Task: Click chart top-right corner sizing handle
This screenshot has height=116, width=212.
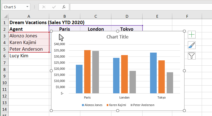Action: point(184,31)
